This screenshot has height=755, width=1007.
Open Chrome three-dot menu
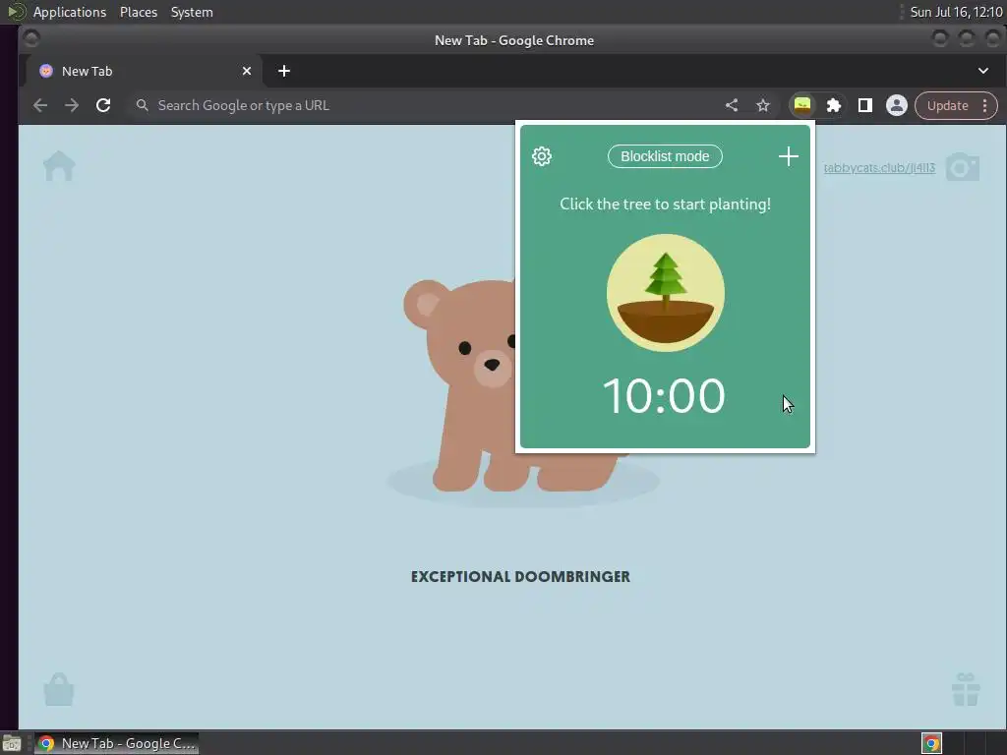(x=985, y=105)
